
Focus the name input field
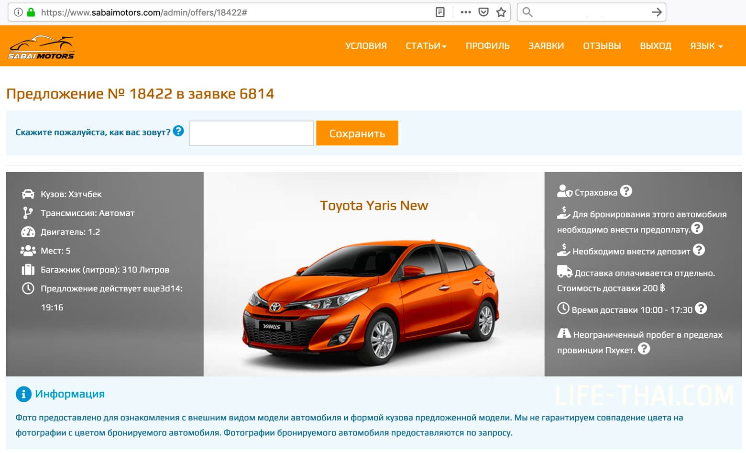pos(252,133)
